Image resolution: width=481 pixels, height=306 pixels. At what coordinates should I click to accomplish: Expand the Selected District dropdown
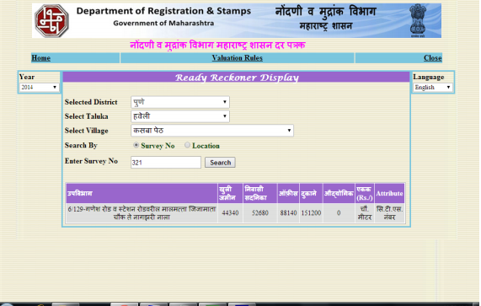(180, 102)
